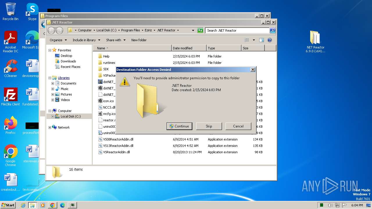The width and height of the screenshot is (372, 209).
Task: Click Skip in the Access Denied dialog
Action: pos(209,126)
